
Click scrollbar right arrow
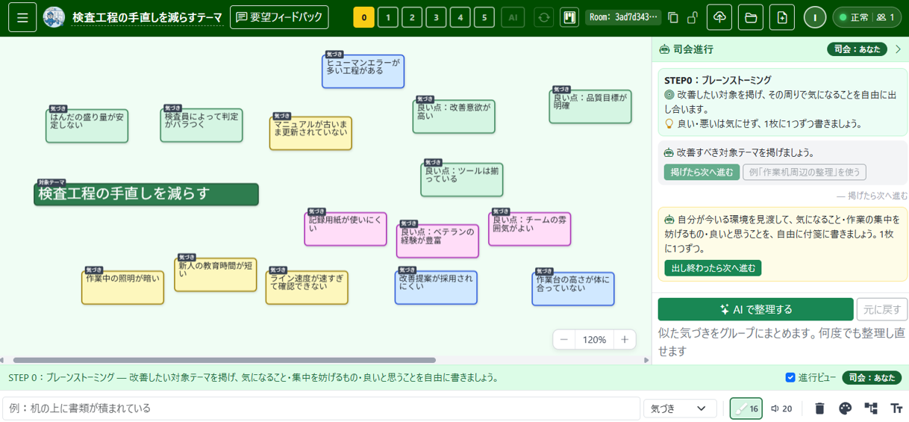(x=646, y=361)
